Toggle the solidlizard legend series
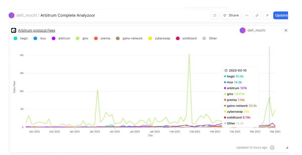Viewport: 302px width, 155px height. 186,38
